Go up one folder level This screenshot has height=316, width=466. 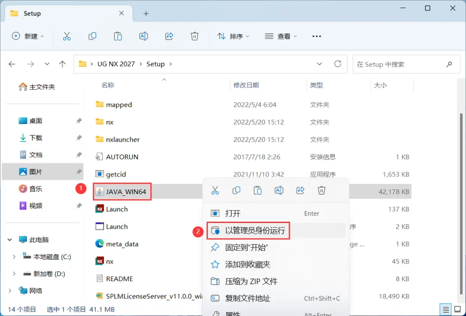coord(63,64)
